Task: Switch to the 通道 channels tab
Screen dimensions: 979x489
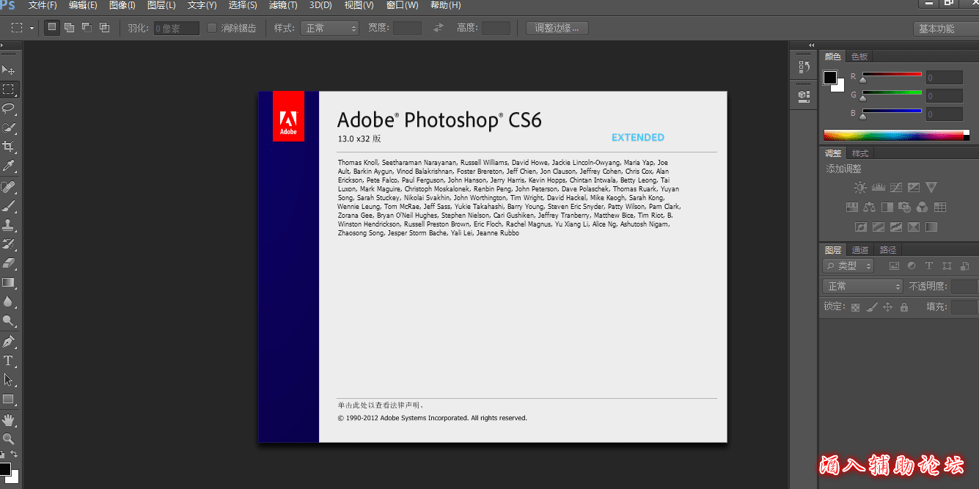Action: 860,250
